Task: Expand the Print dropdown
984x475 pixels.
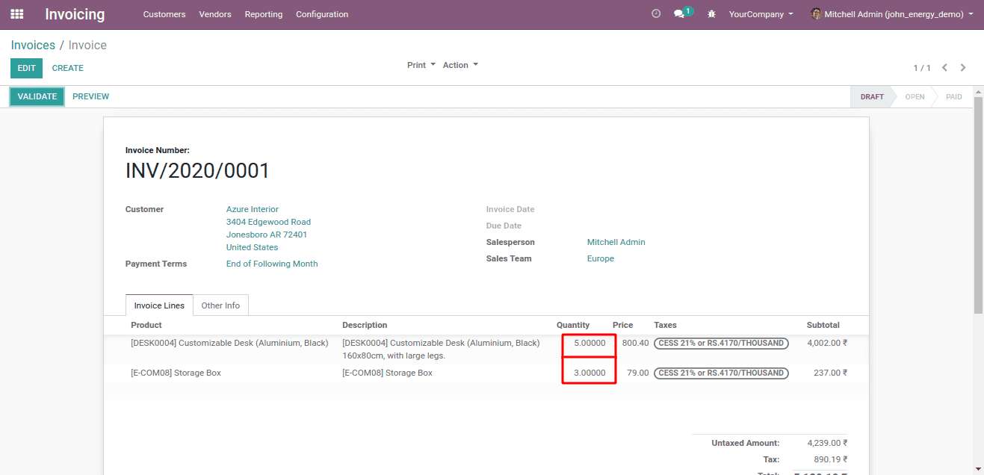Action: [x=421, y=65]
